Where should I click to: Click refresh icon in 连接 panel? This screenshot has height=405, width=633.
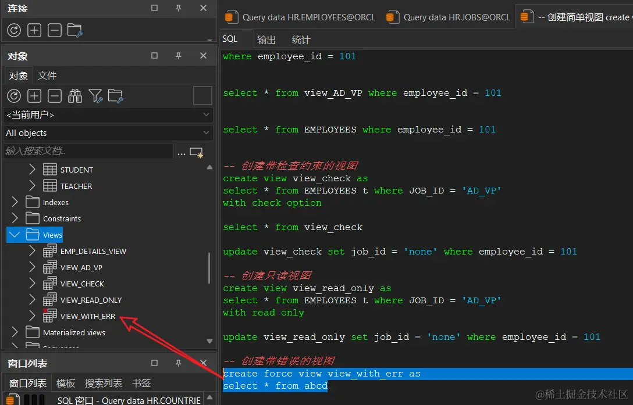(14, 30)
